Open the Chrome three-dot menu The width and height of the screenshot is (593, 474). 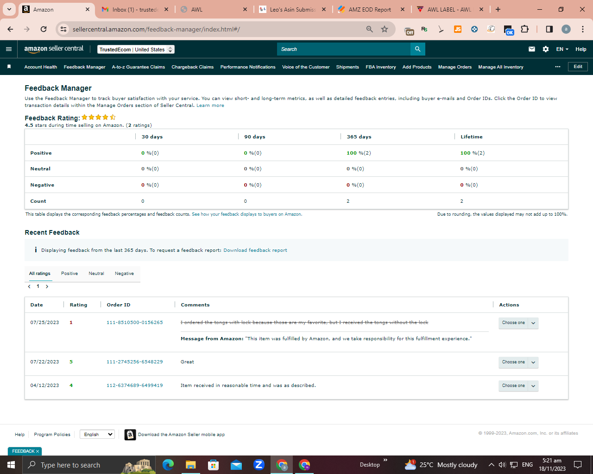pyautogui.click(x=583, y=29)
